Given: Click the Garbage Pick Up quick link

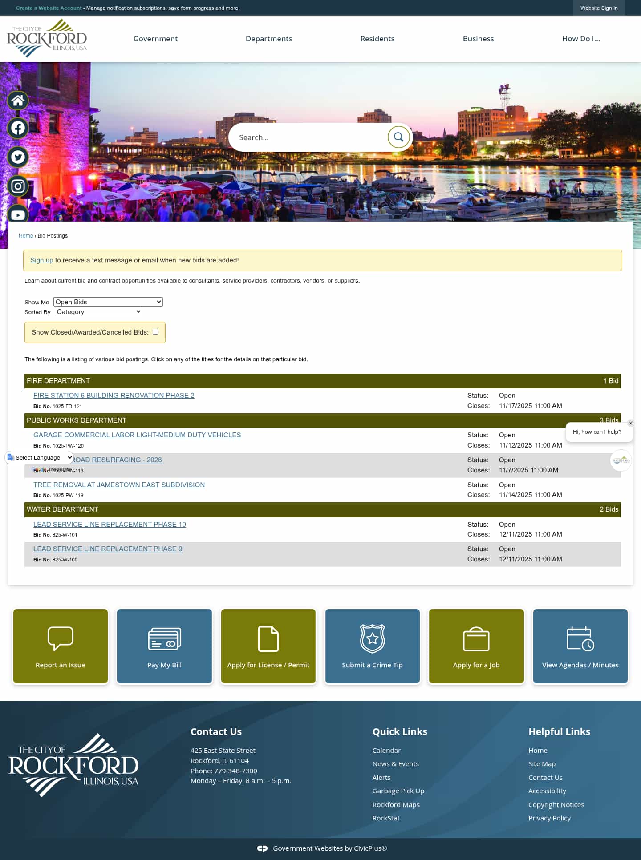Looking at the screenshot, I should tap(398, 791).
